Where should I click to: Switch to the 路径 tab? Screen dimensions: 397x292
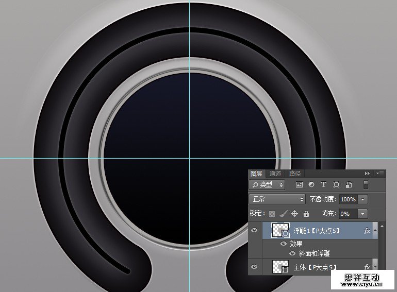(x=294, y=174)
